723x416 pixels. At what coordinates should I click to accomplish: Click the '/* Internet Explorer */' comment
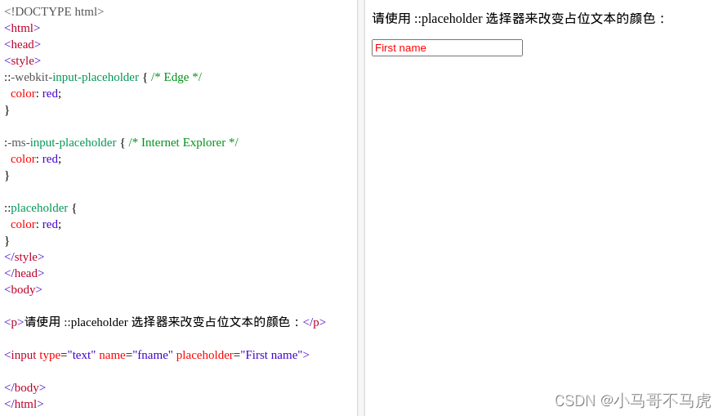point(184,142)
